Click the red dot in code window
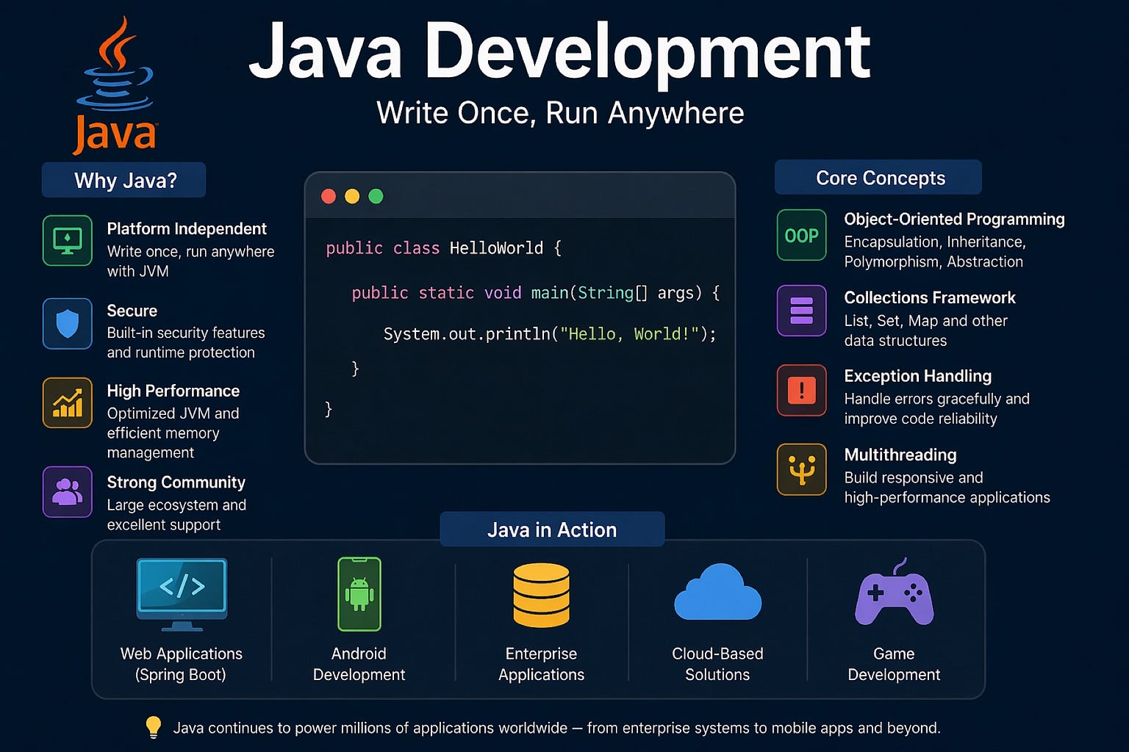The height and width of the screenshot is (752, 1129). 329,196
